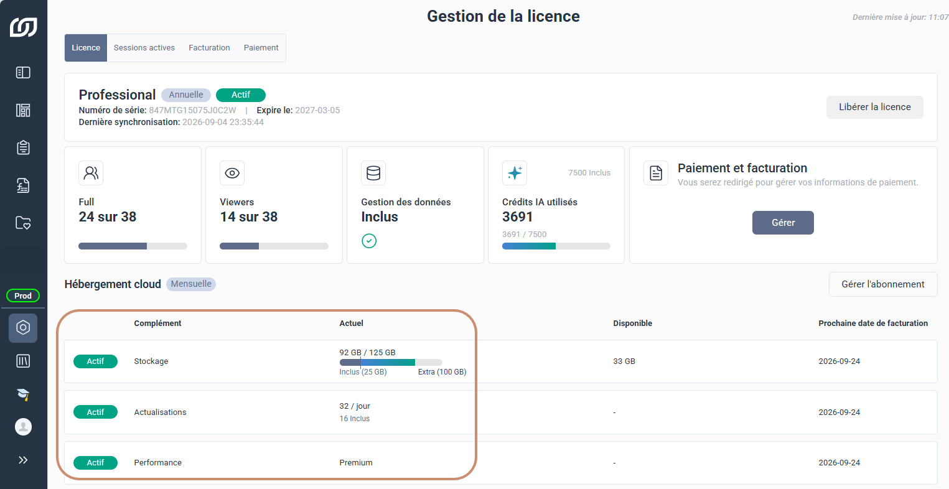Click the AI credits sparkle icon

515,173
